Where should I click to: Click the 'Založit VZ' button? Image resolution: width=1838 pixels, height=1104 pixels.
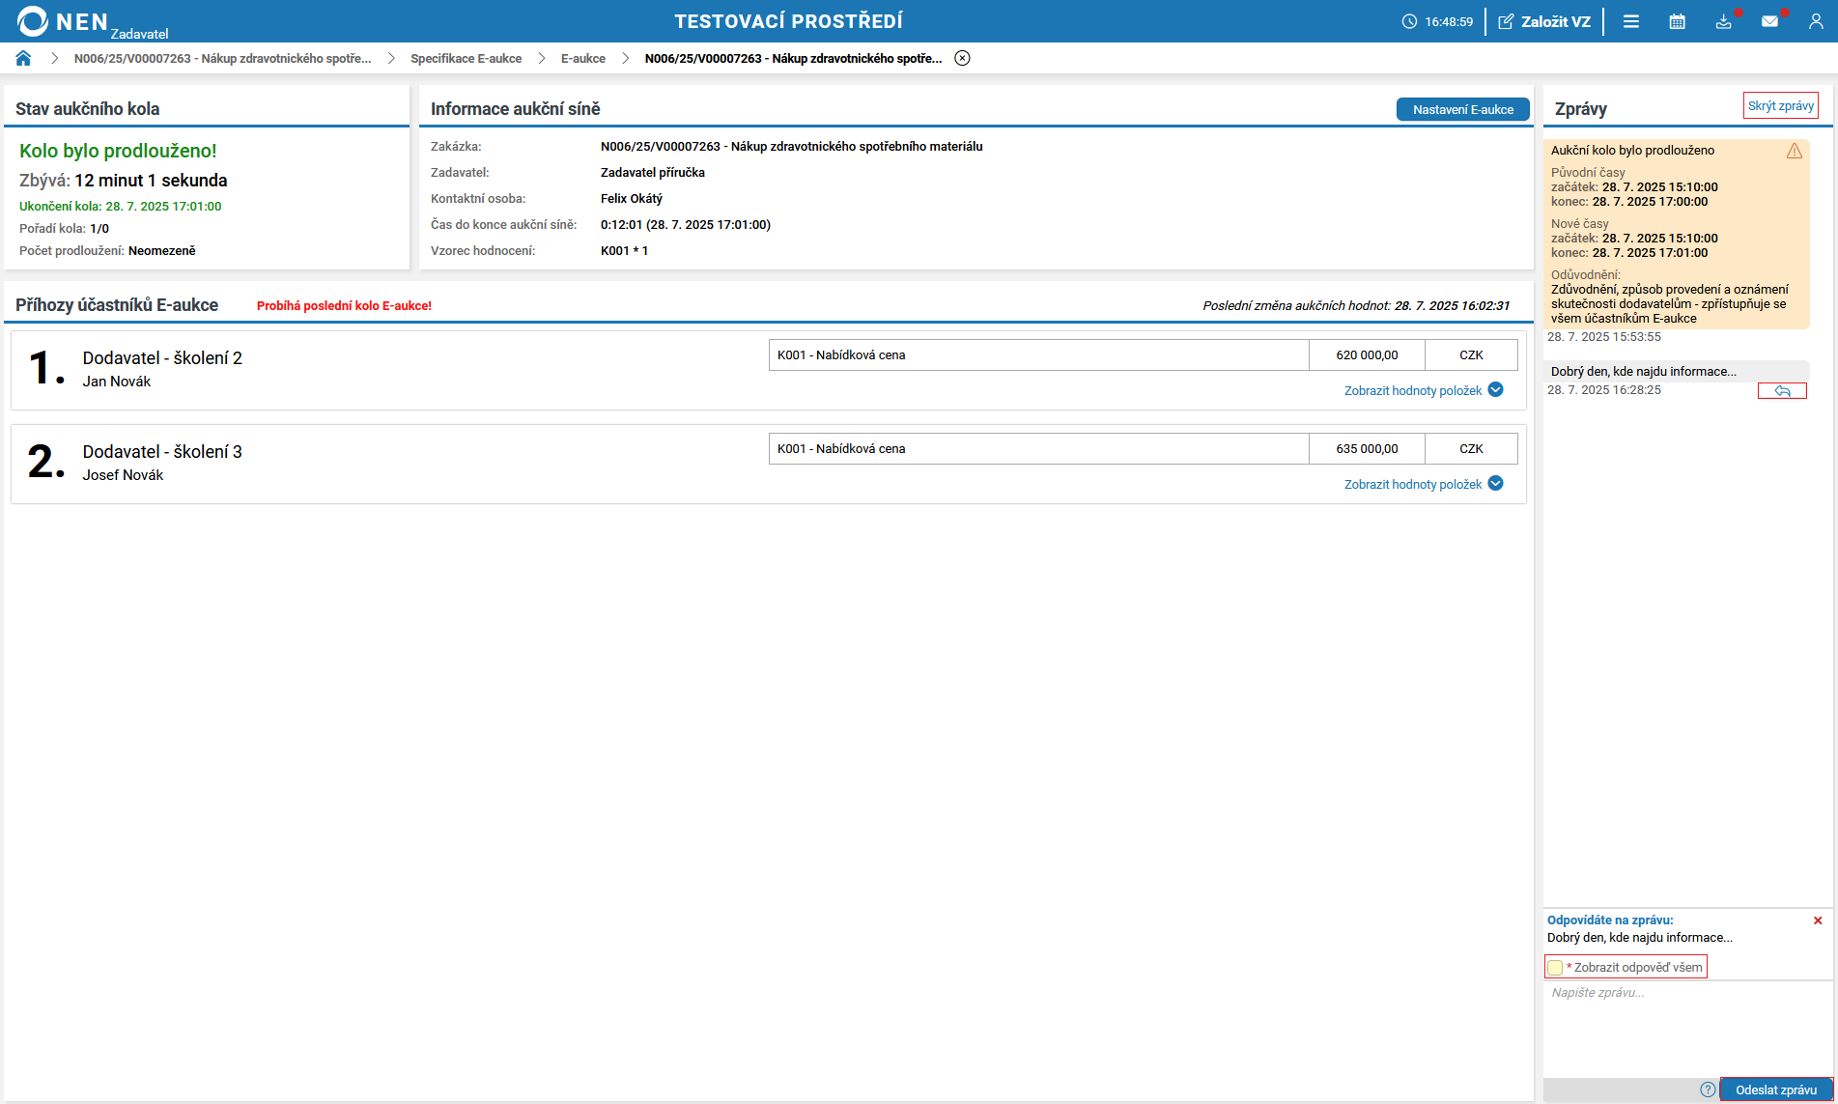(1544, 21)
